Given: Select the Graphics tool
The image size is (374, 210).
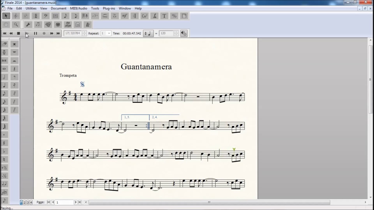Looking at the screenshot, I should point(48,24).
